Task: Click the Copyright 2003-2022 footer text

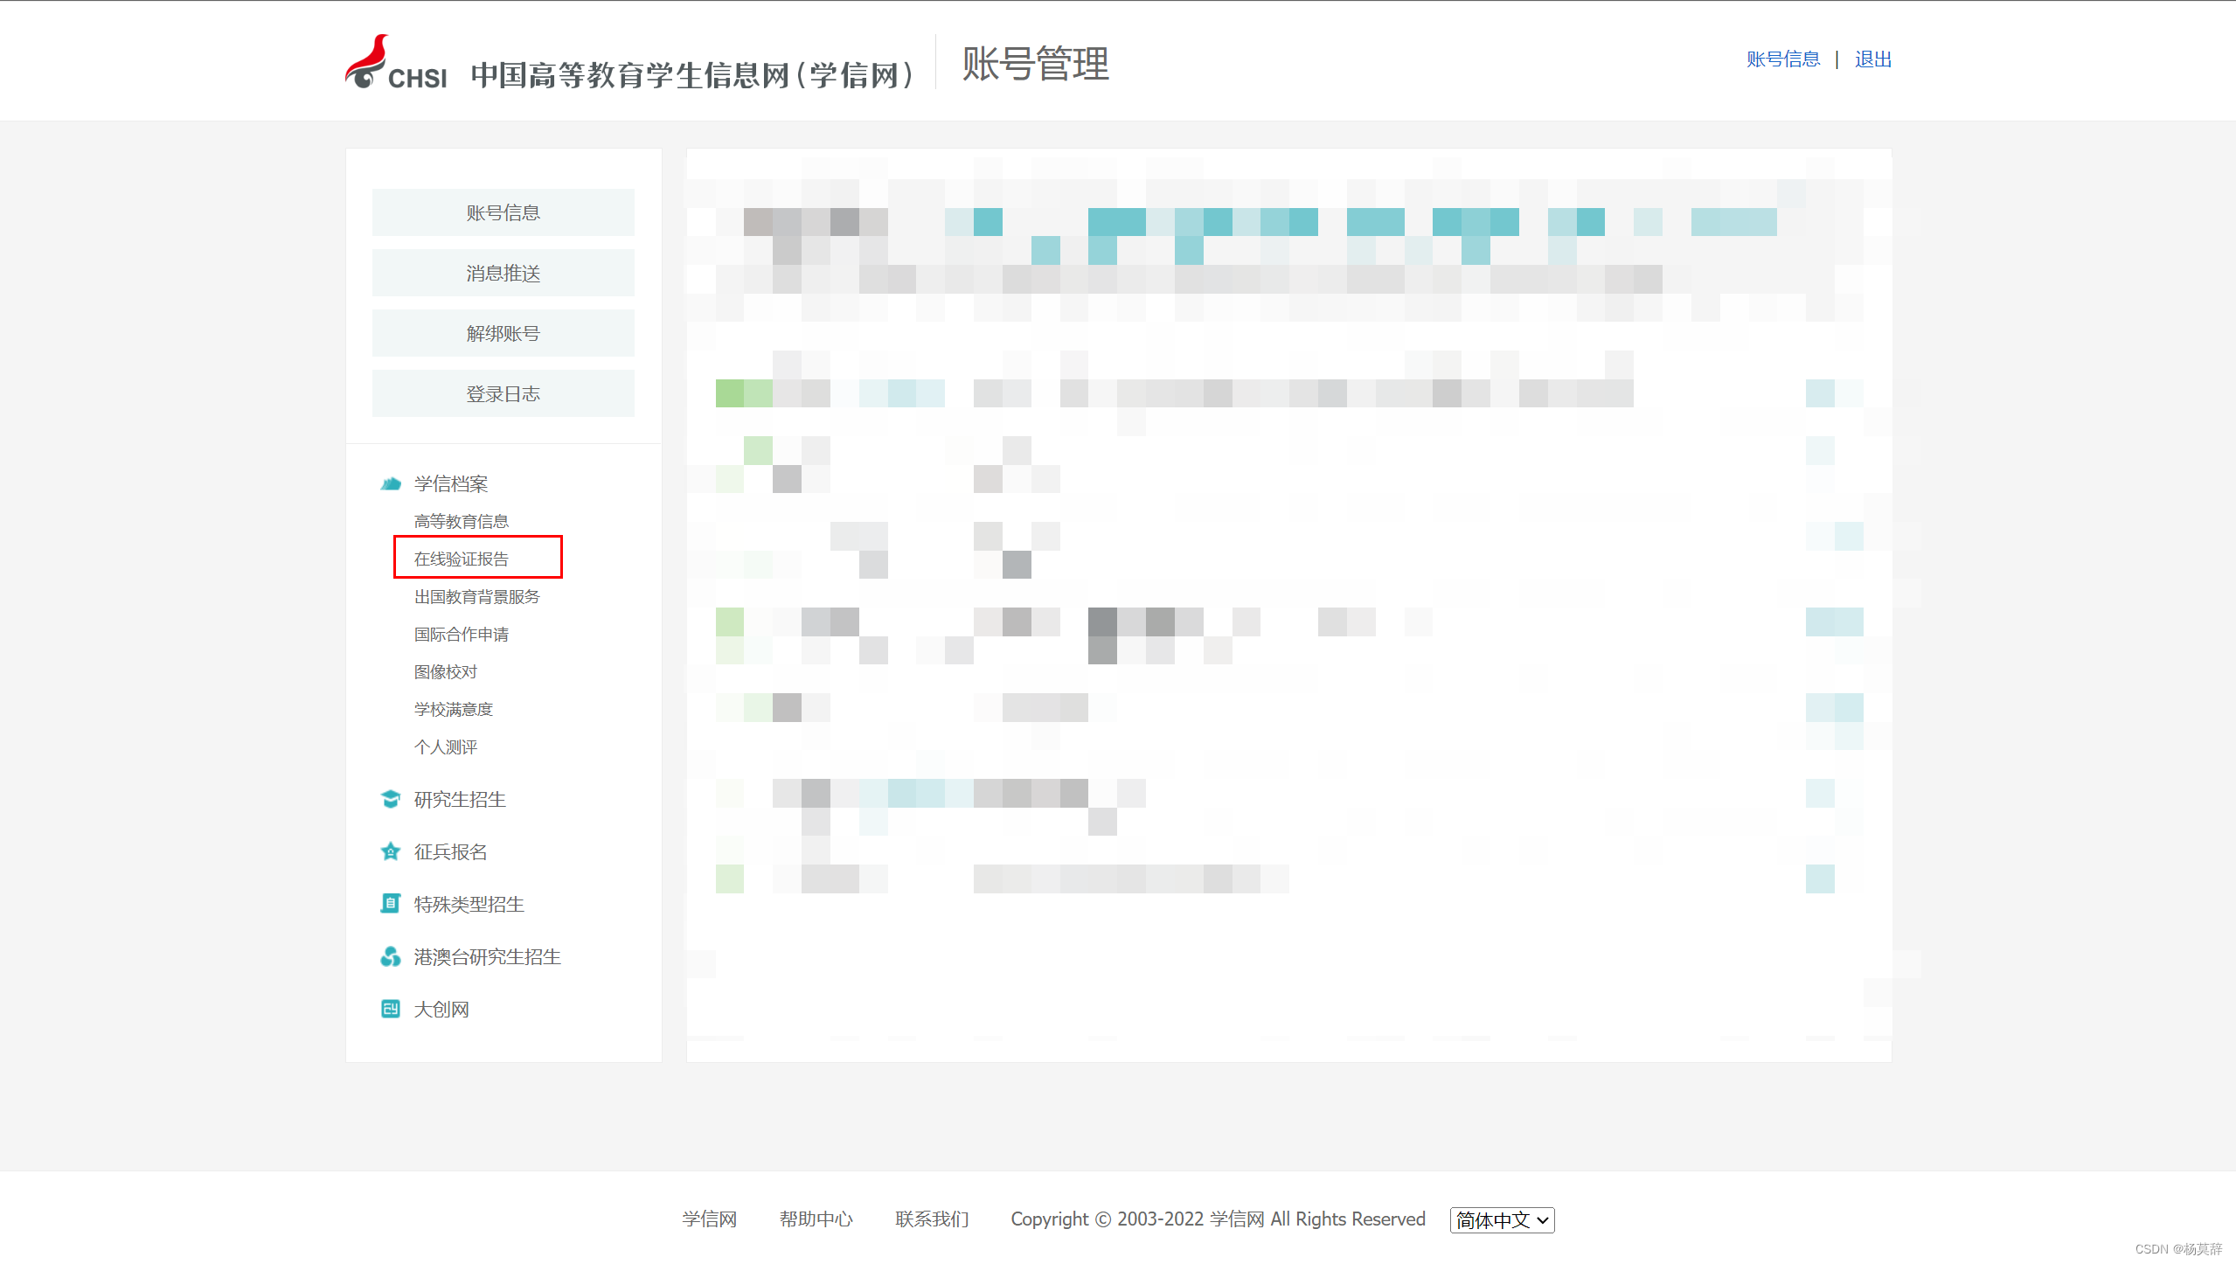Action: coord(1218,1219)
